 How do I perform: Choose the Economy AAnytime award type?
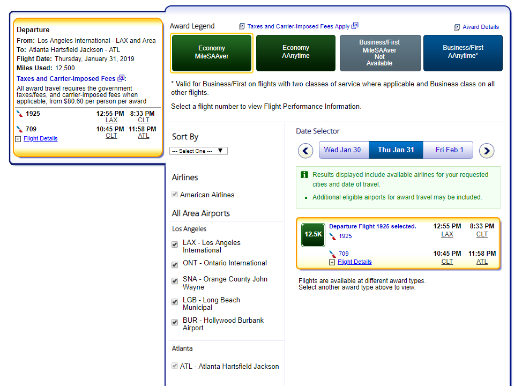296,53
